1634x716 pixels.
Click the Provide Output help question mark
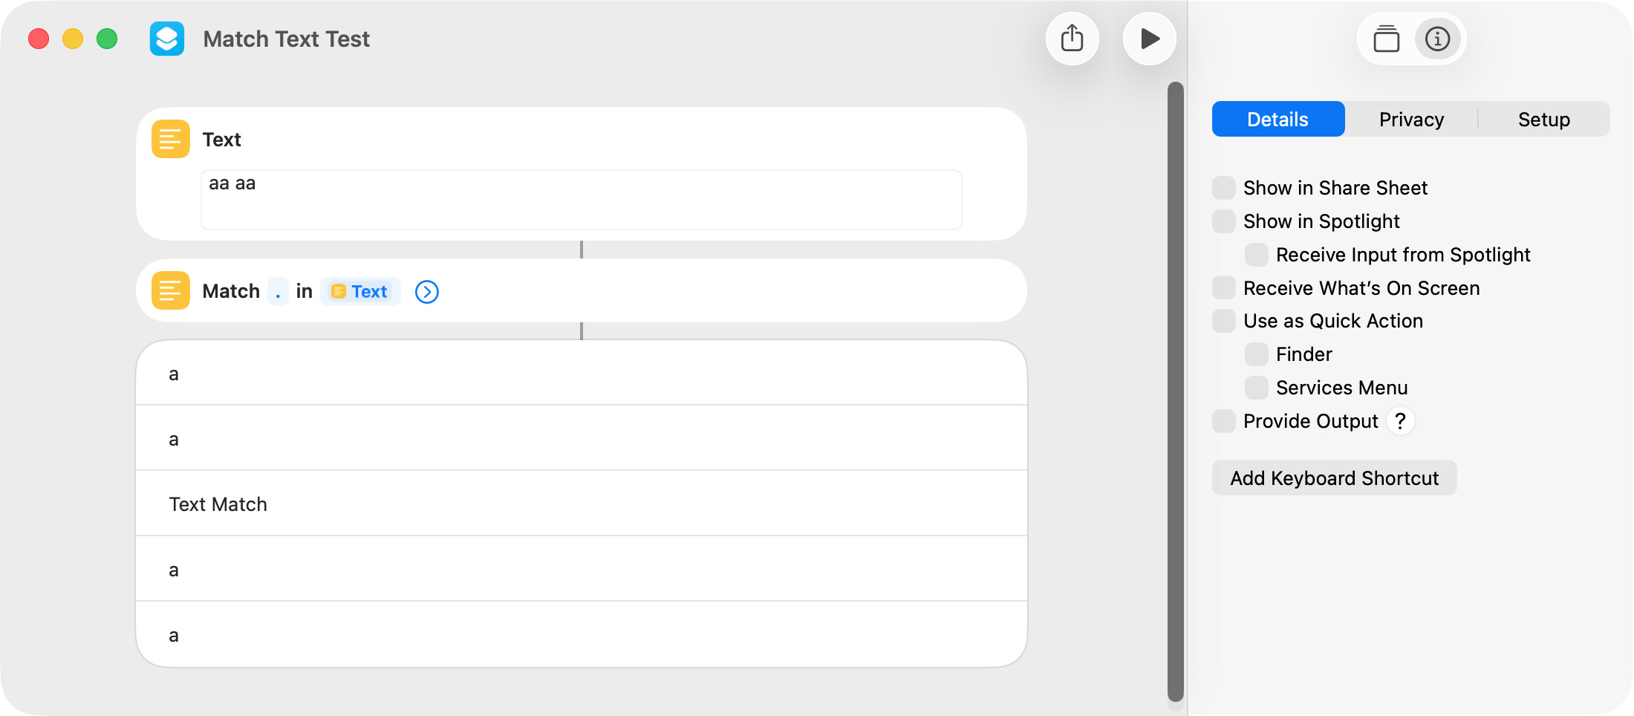click(1400, 421)
